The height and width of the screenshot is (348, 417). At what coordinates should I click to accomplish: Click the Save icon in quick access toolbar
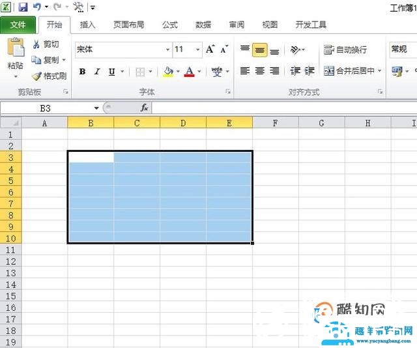(x=23, y=7)
